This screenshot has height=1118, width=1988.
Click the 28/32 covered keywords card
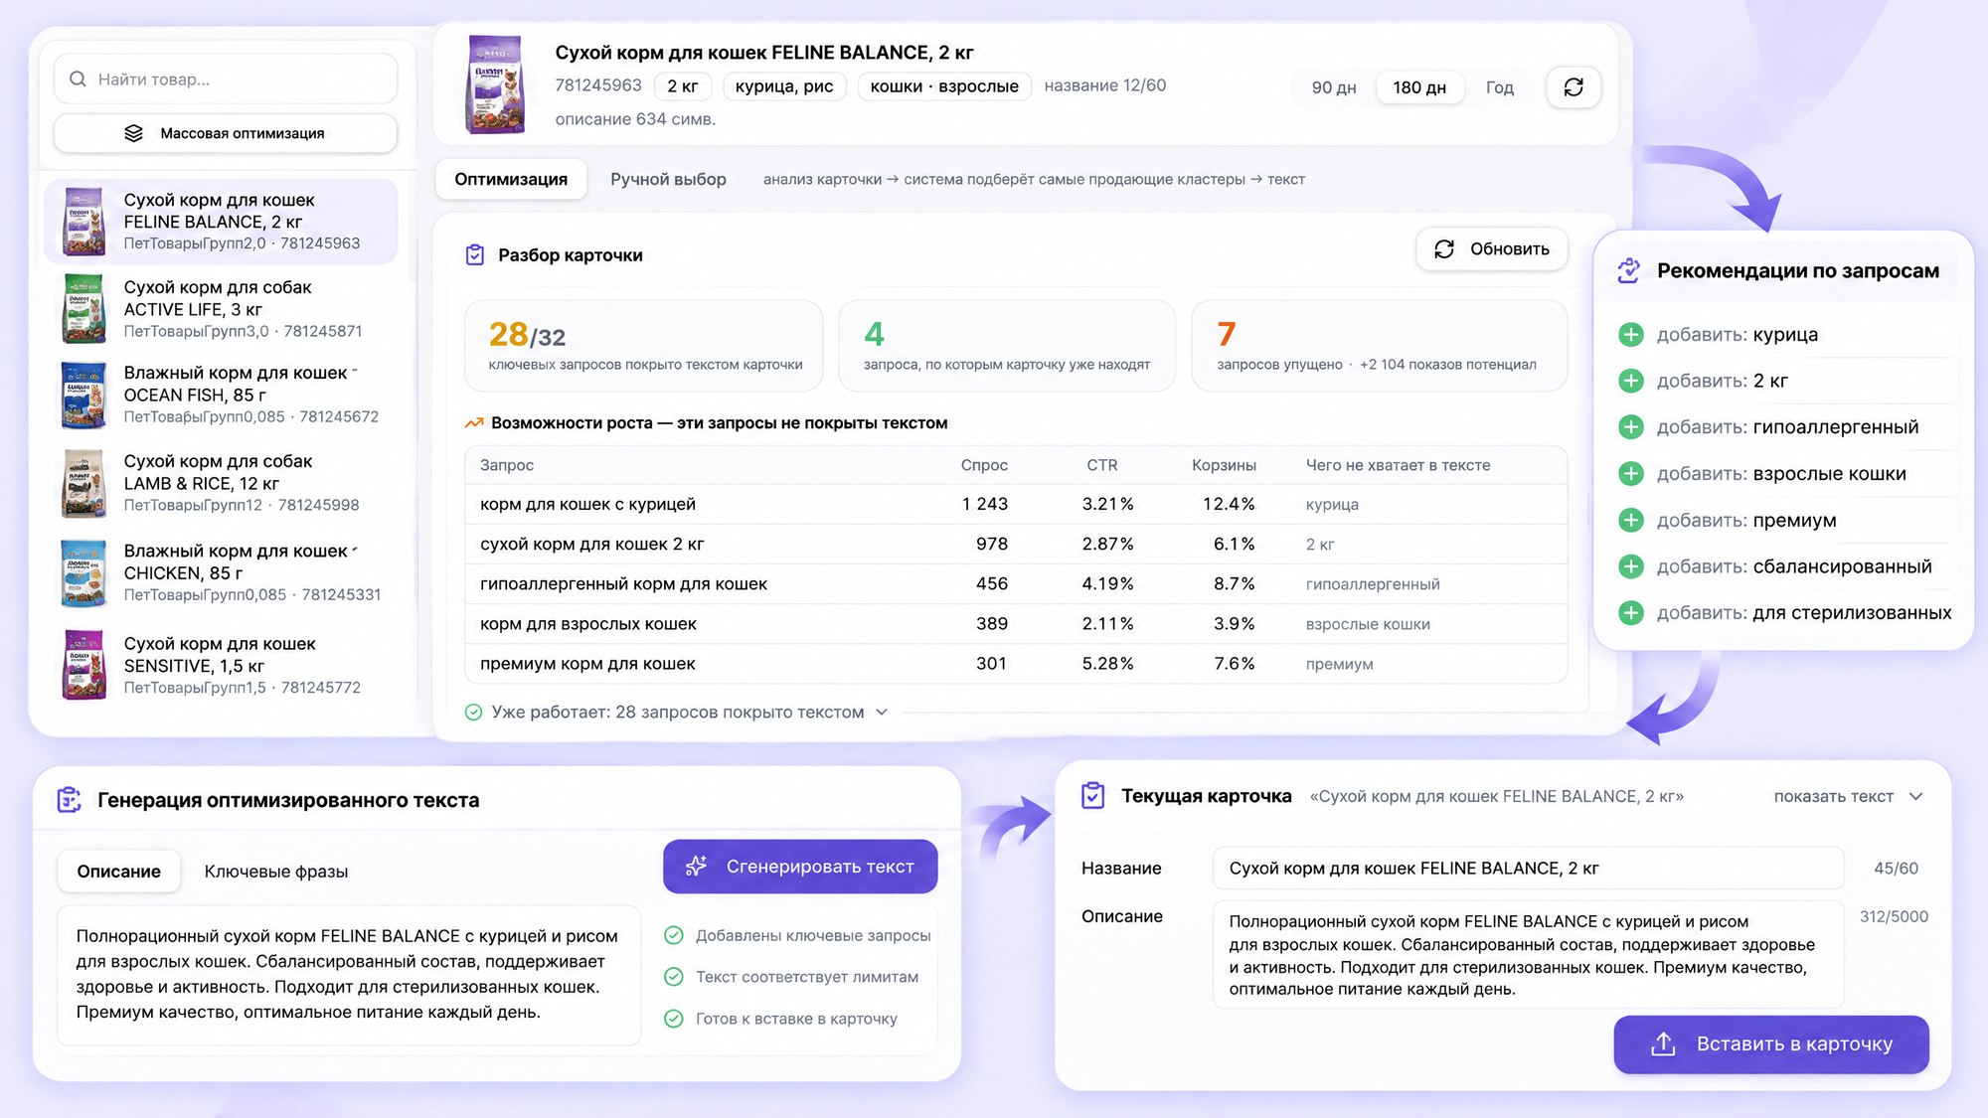[644, 346]
